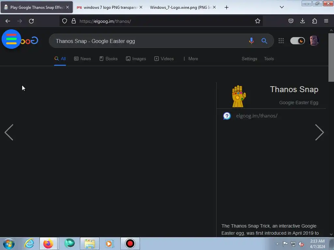Click the round hamburger menu logo button
This screenshot has height=250, width=334.
pyautogui.click(x=11, y=39)
